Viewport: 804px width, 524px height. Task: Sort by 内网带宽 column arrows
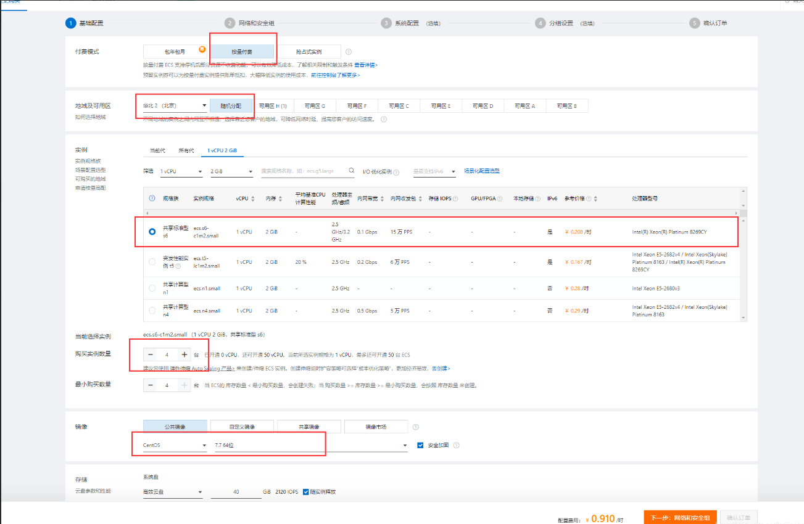click(x=383, y=199)
